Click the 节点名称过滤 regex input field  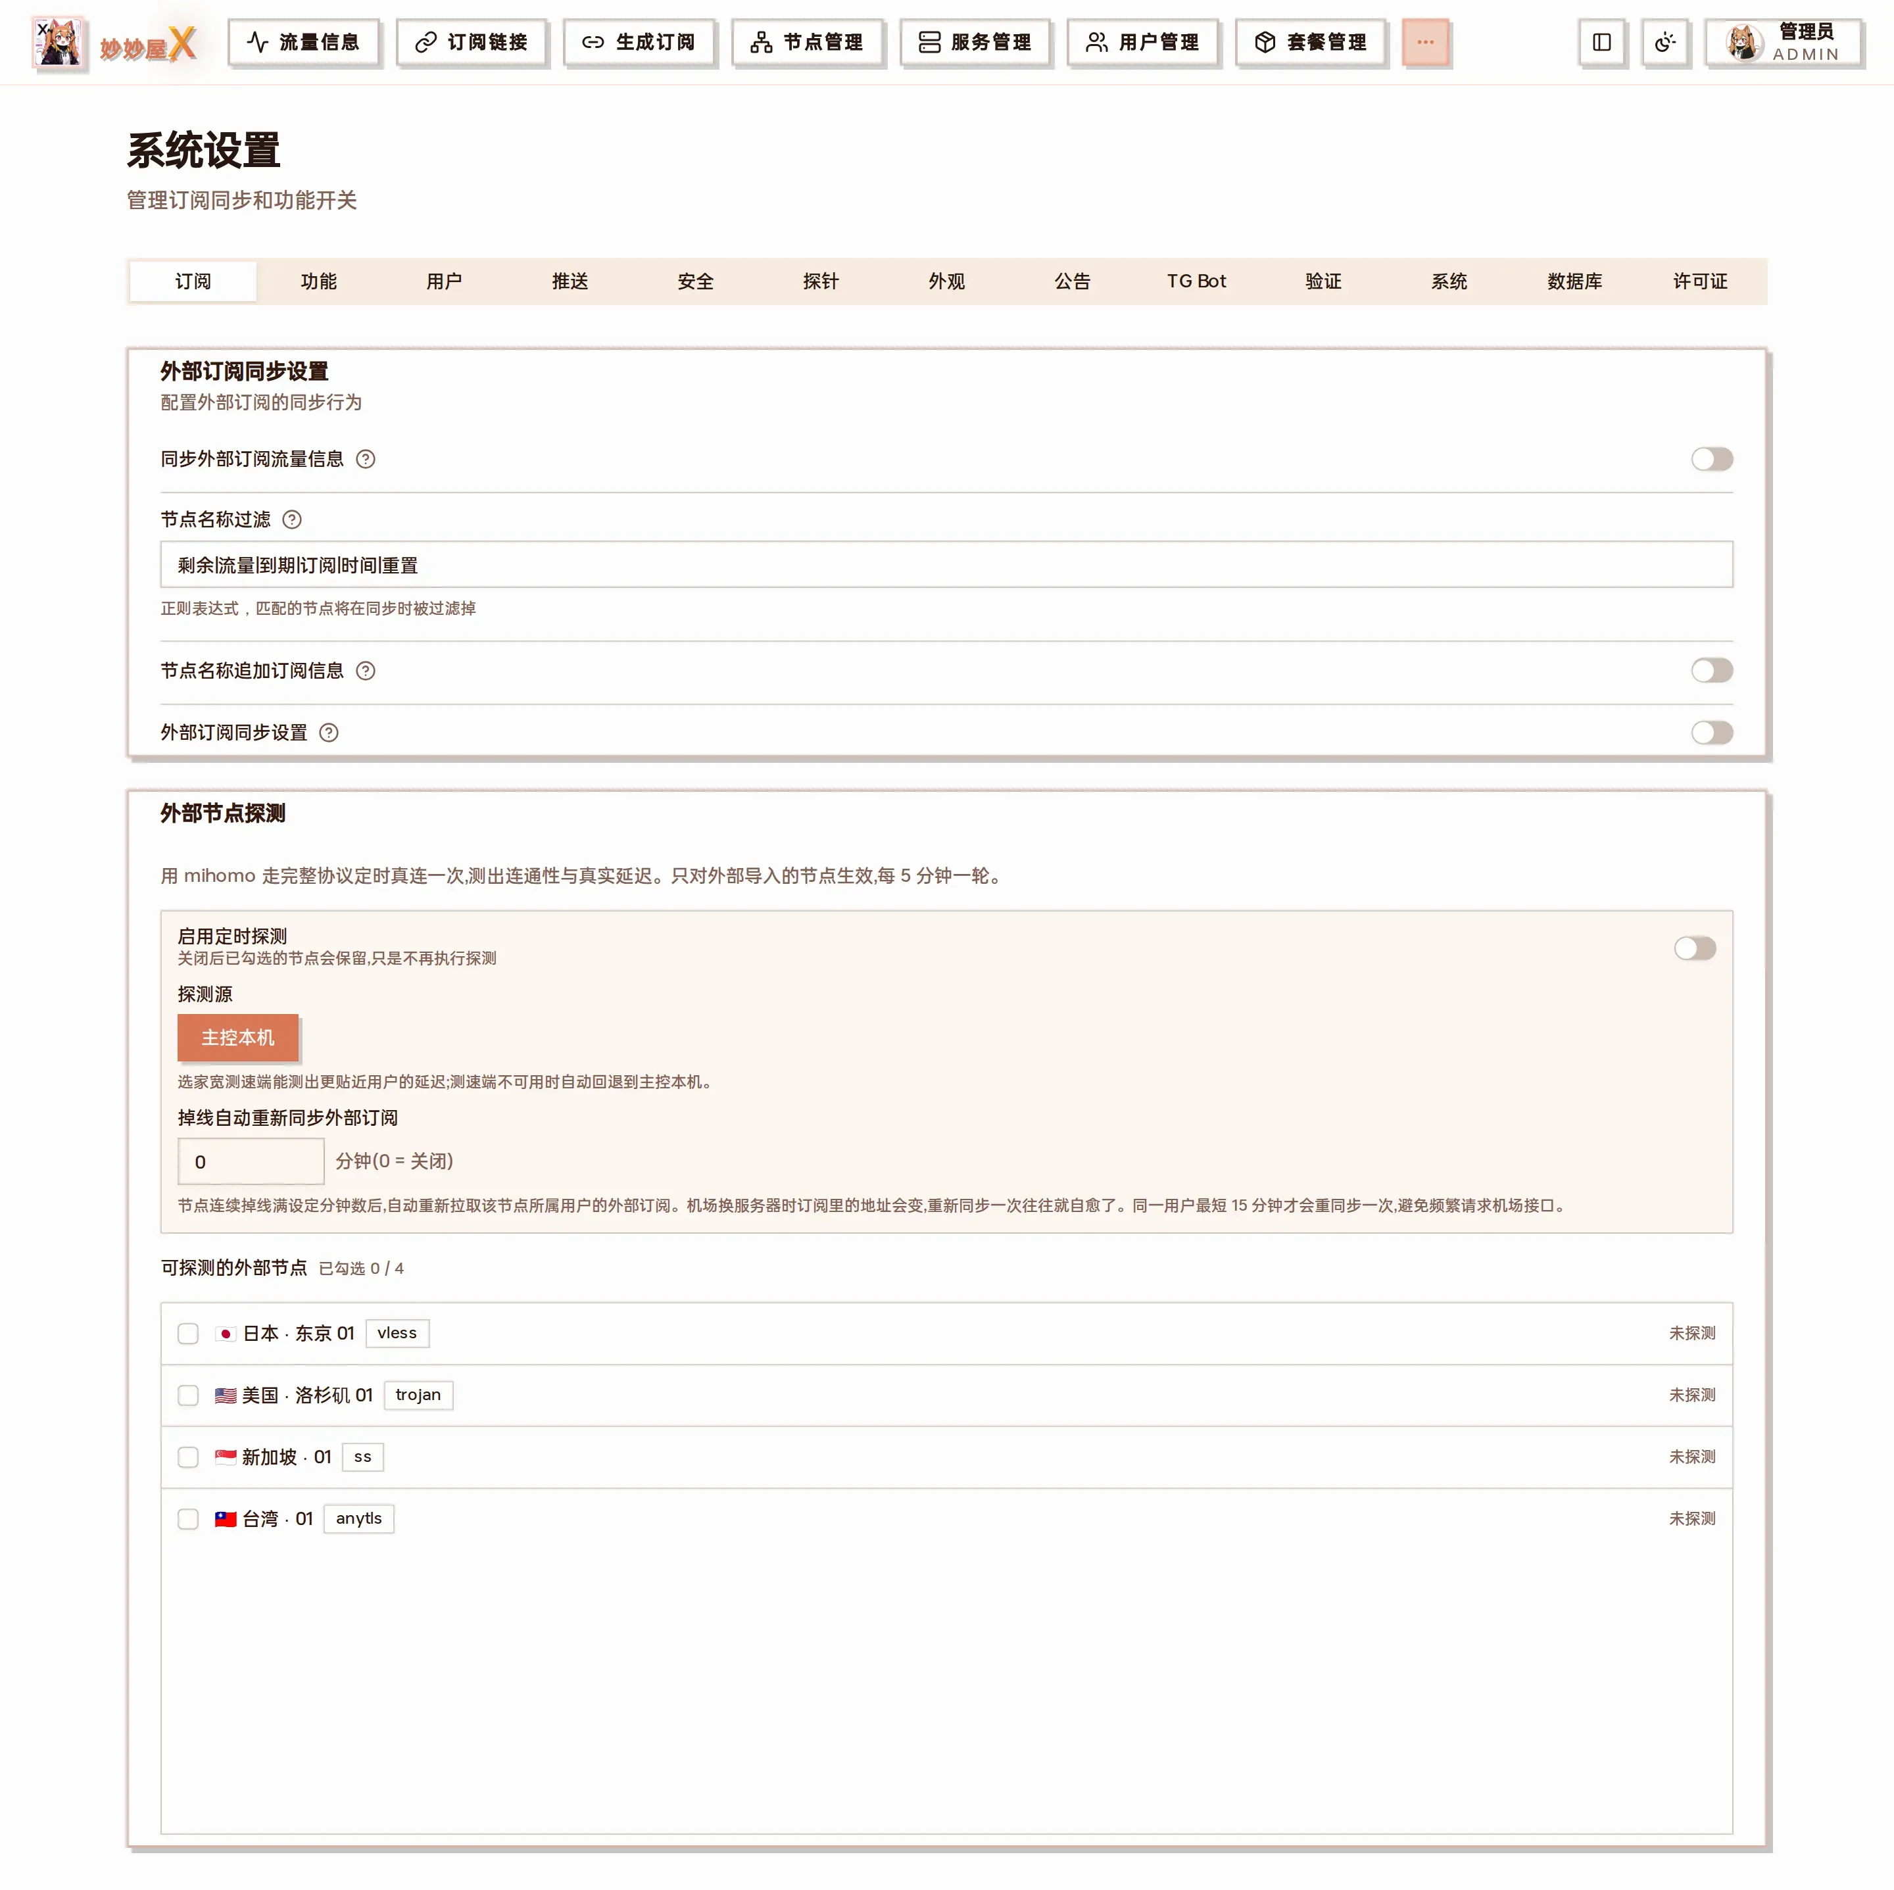pyautogui.click(x=946, y=565)
